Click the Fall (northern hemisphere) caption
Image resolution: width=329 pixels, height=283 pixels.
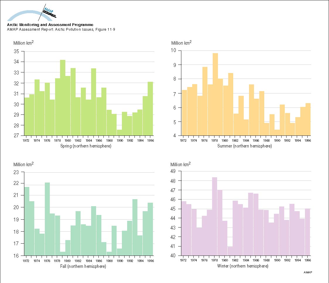[x=86, y=266]
